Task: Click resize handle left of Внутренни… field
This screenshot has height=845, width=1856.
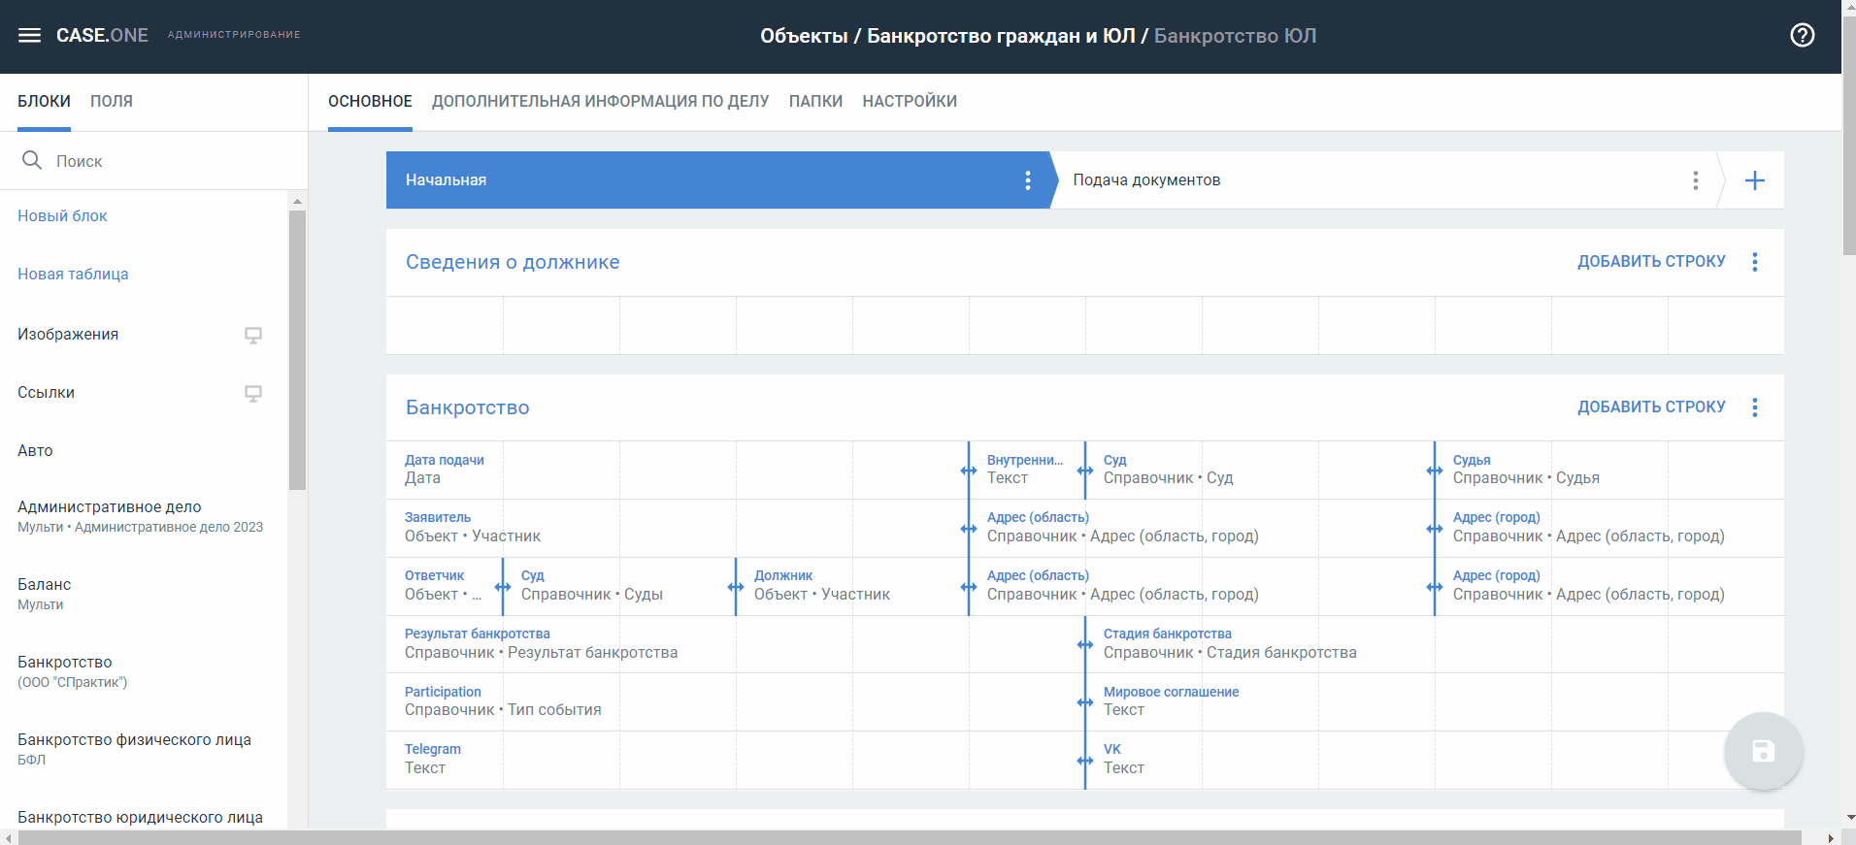Action: [x=969, y=471]
